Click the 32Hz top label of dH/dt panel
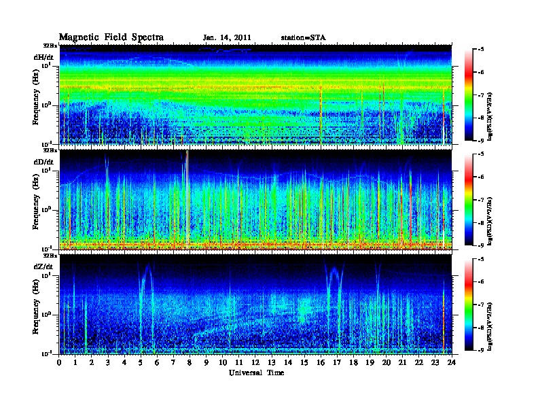This screenshot has width=538, height=416. point(50,46)
